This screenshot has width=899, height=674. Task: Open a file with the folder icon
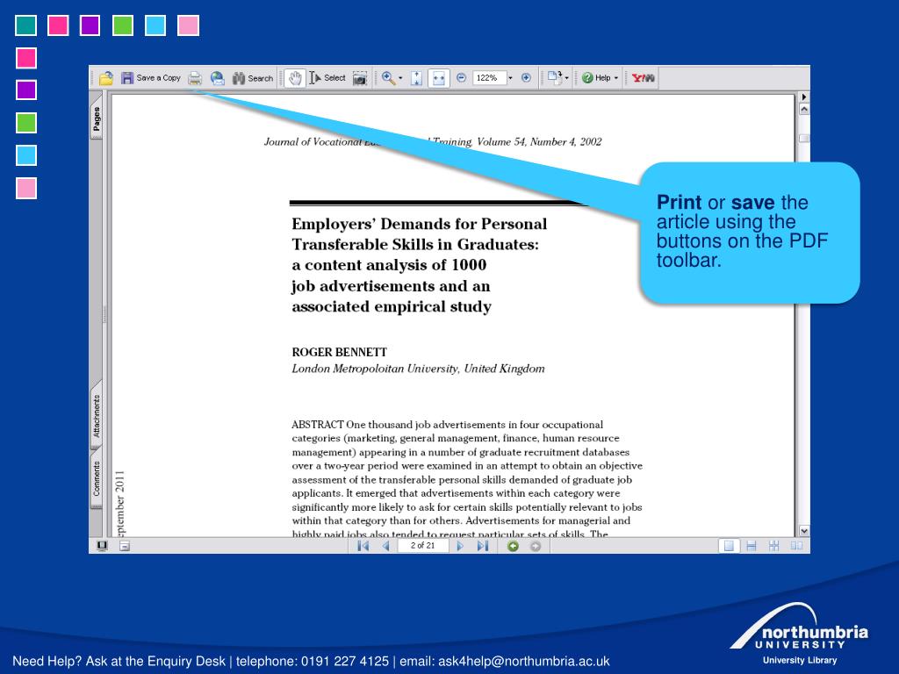point(106,78)
